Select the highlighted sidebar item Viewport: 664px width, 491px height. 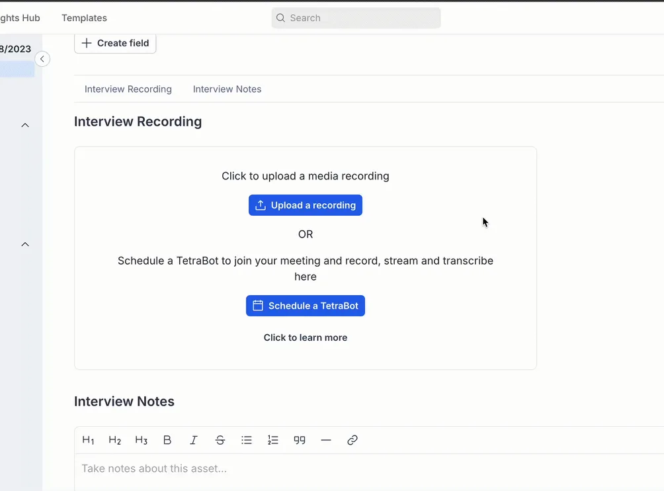[17, 69]
